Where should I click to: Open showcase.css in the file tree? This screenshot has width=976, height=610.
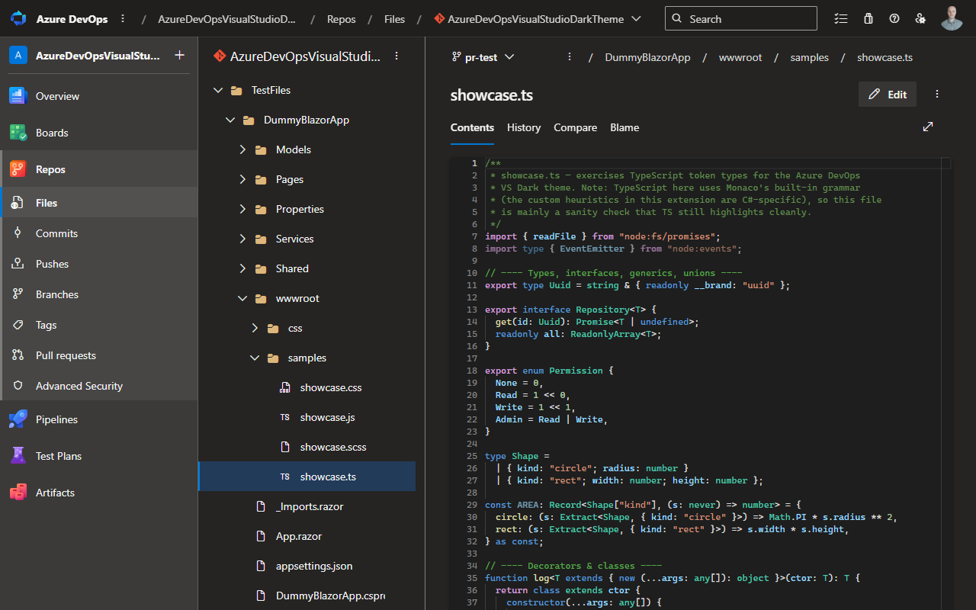click(x=307, y=387)
